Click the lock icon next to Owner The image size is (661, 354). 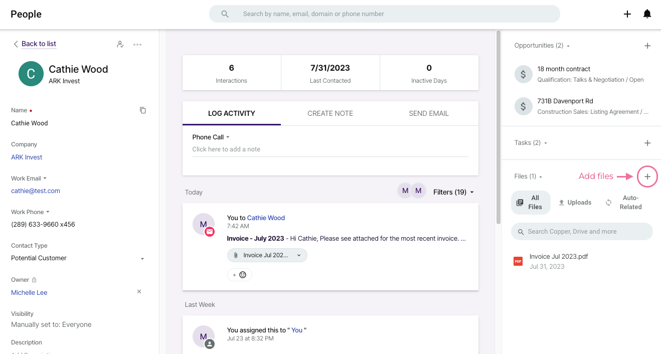click(x=34, y=280)
